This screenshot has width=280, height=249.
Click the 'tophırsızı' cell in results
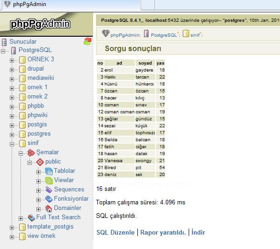tap(145, 133)
